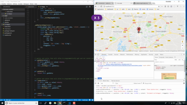This screenshot has width=187, height=105.
Task: Switch to the DevTools Console tab
Action: tap(110, 55)
